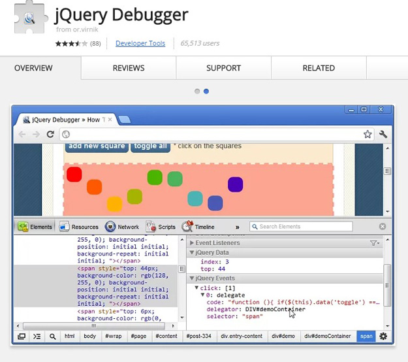Viewport: 408px width, 362px height.
Task: Switch to the Reviews tab
Action: 129,68
